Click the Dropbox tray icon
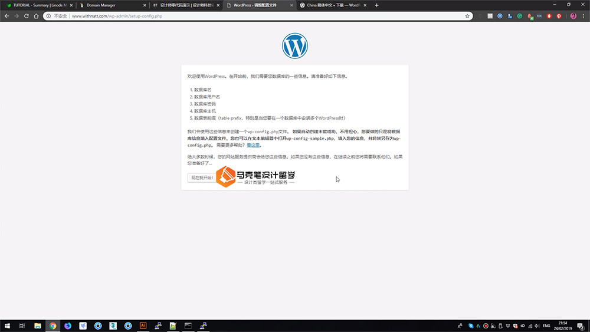 coord(508,326)
